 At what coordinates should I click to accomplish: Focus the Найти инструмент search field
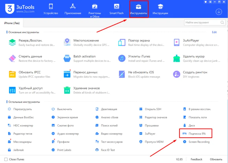205,23
